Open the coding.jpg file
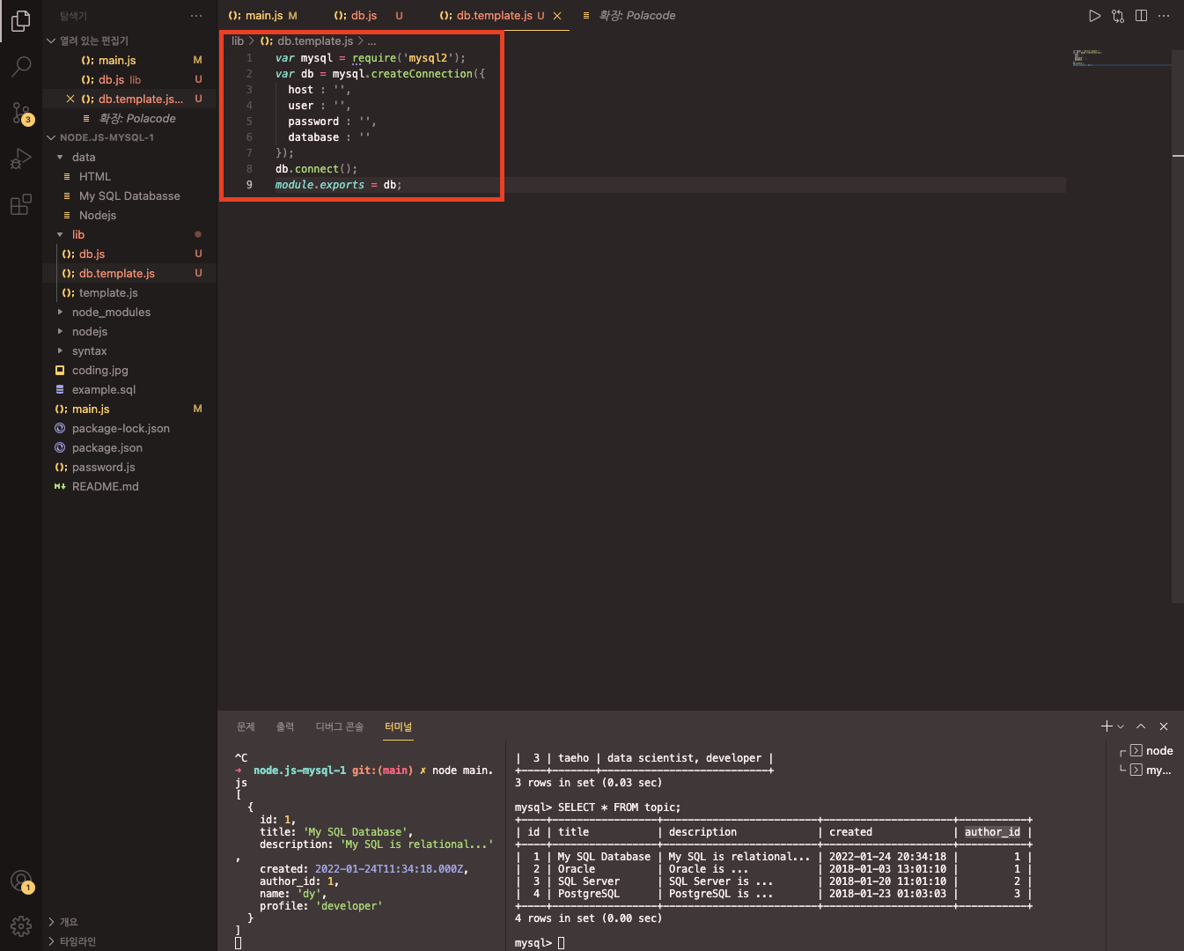The width and height of the screenshot is (1184, 951). click(129, 370)
